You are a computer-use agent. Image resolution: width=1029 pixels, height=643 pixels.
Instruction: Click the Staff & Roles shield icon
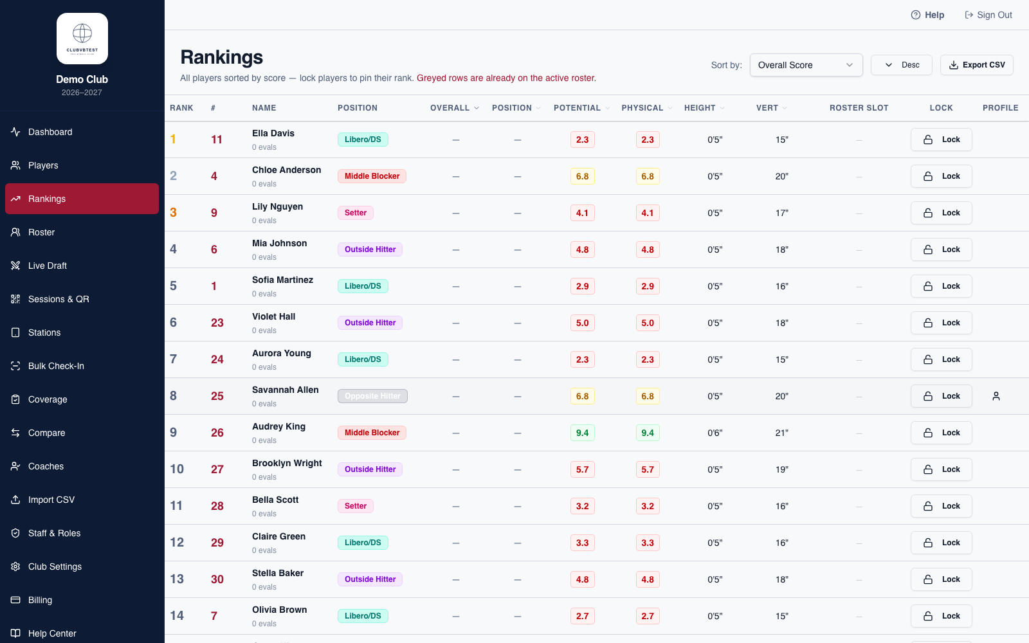[15, 533]
